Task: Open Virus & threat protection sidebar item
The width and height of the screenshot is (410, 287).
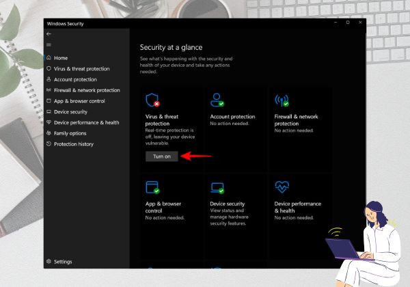Action: (x=81, y=69)
